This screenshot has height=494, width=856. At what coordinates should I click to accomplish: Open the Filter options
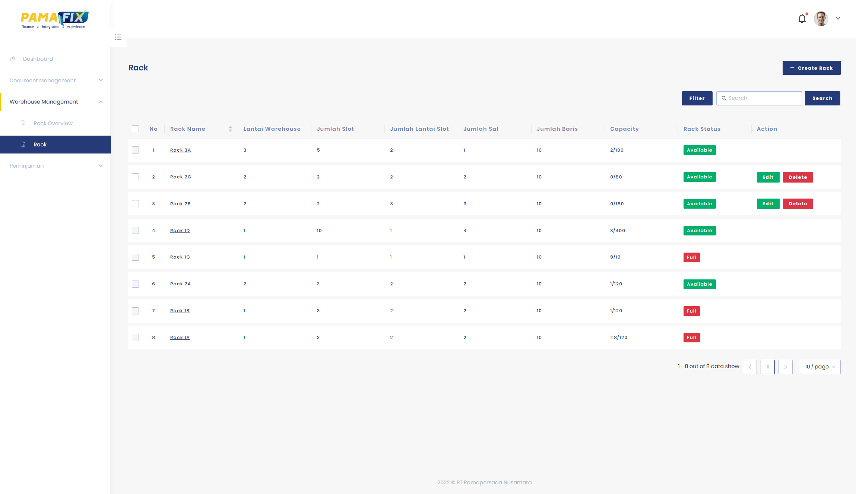click(x=697, y=98)
